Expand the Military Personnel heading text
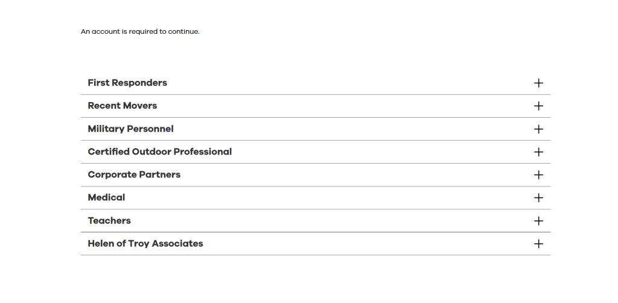The image size is (618, 303). point(130,129)
